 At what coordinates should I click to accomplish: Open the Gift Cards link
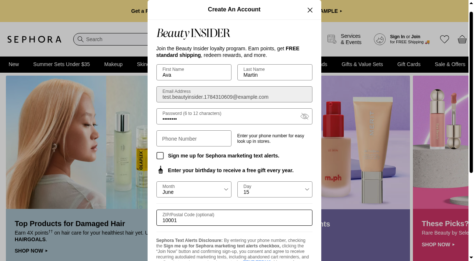pyautogui.click(x=409, y=64)
